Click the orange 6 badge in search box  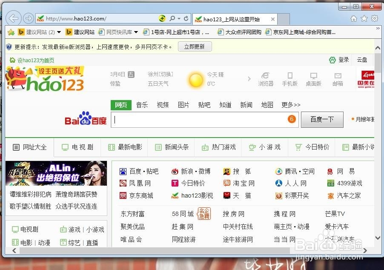coord(292,119)
